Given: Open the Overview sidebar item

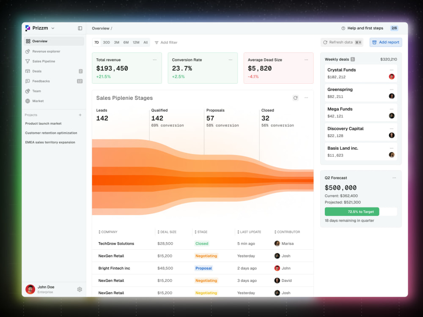Looking at the screenshot, I should pyautogui.click(x=54, y=41).
